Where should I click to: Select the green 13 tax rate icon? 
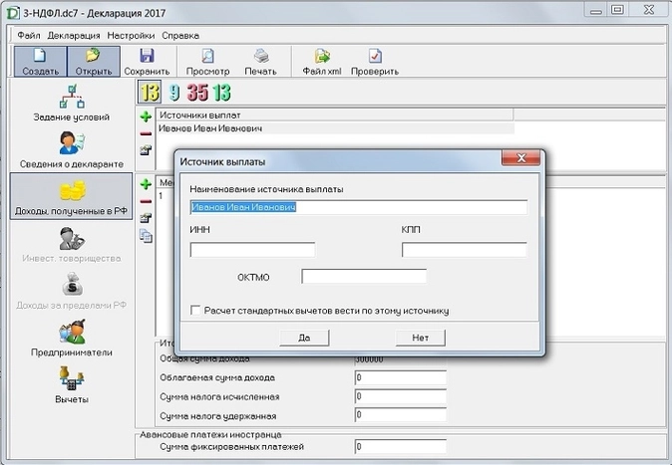(221, 92)
